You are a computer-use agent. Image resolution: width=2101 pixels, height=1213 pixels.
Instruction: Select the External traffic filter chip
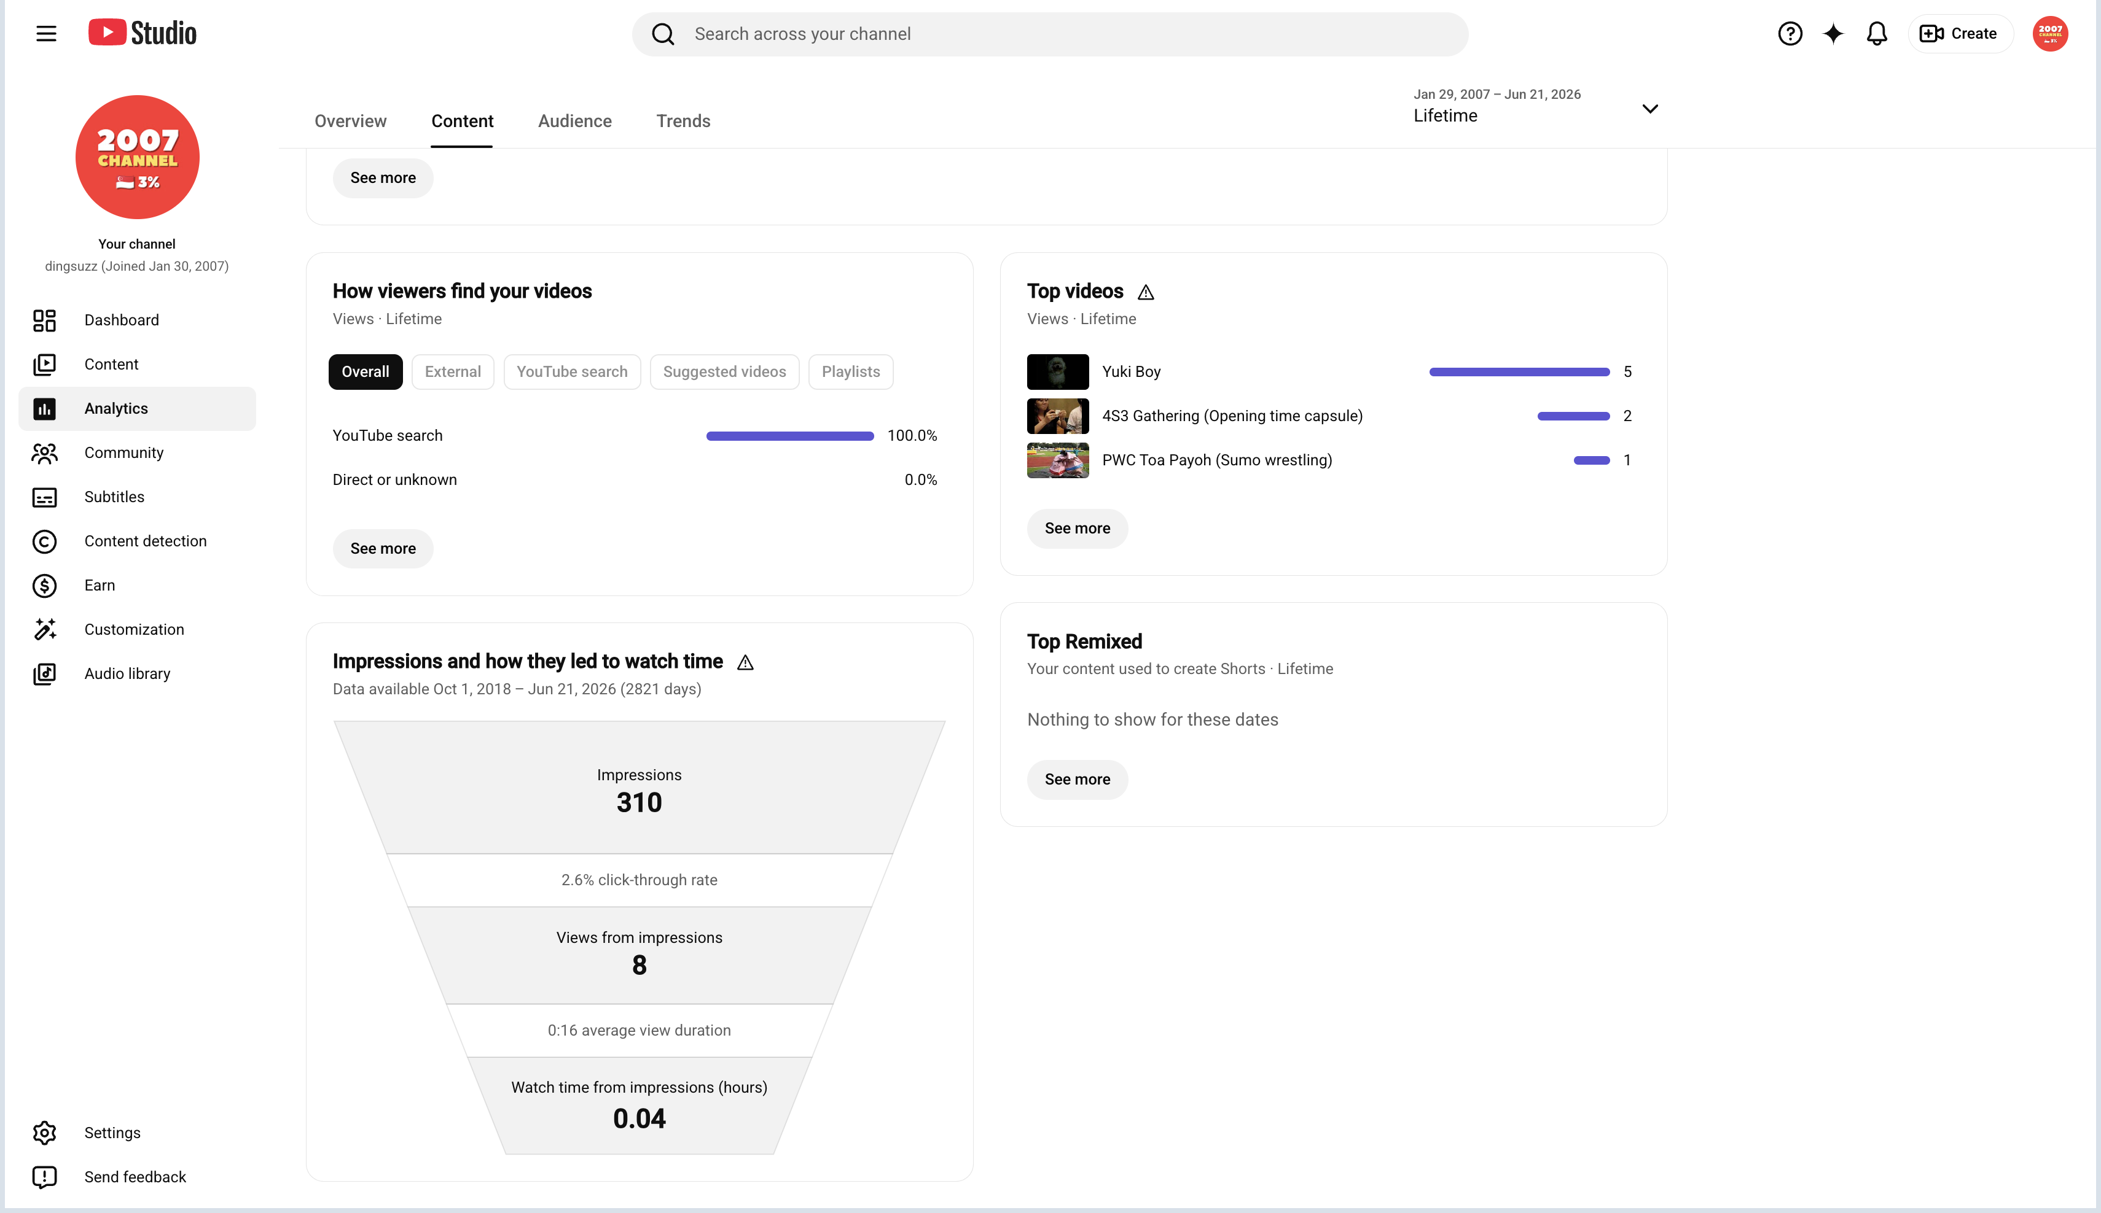coord(453,371)
